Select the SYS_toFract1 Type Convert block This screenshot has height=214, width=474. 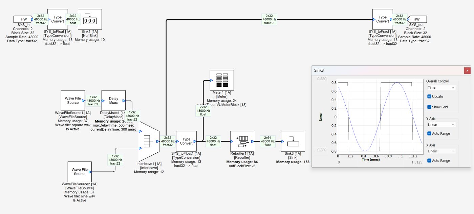382,19
